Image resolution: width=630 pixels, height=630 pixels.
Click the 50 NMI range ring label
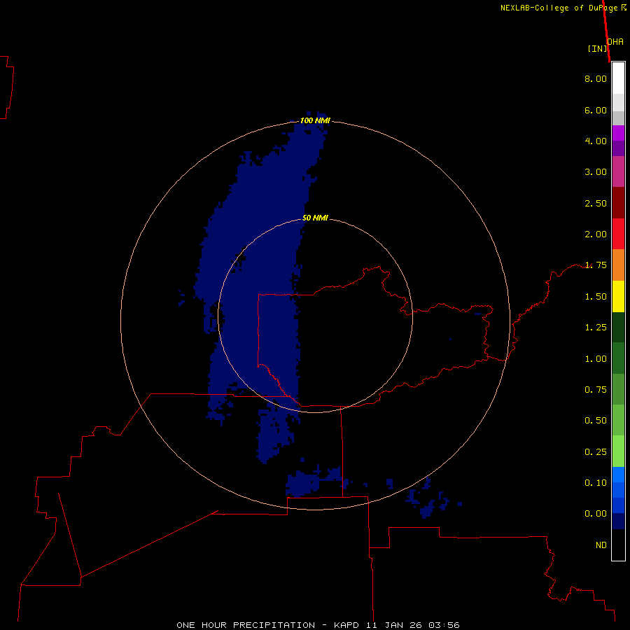(315, 218)
